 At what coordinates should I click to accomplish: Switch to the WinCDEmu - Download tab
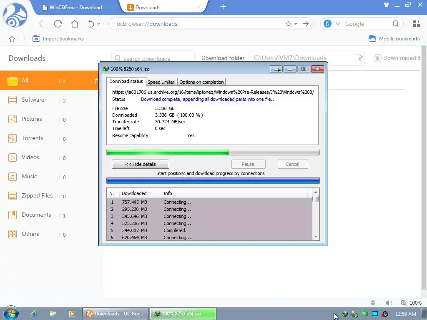coord(75,7)
